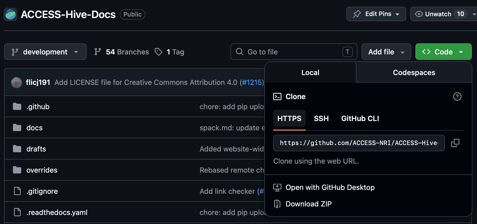This screenshot has height=224, width=477.
Task: Click the ZIP archive icon
Action: [277, 204]
